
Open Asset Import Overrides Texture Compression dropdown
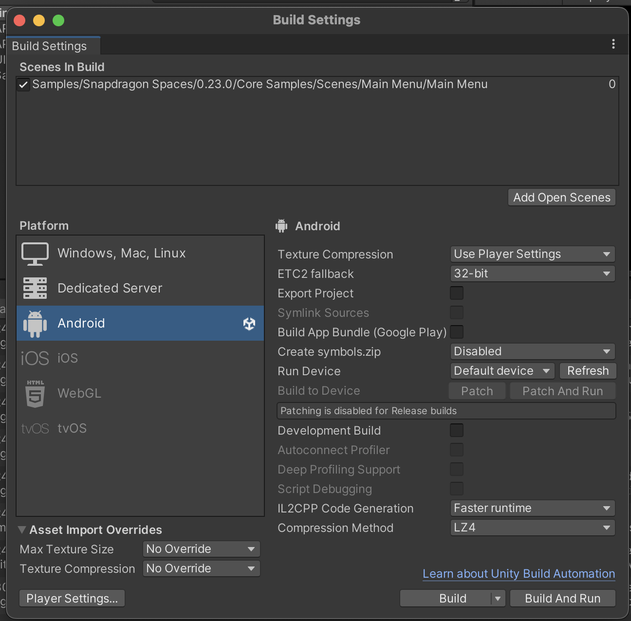click(202, 568)
